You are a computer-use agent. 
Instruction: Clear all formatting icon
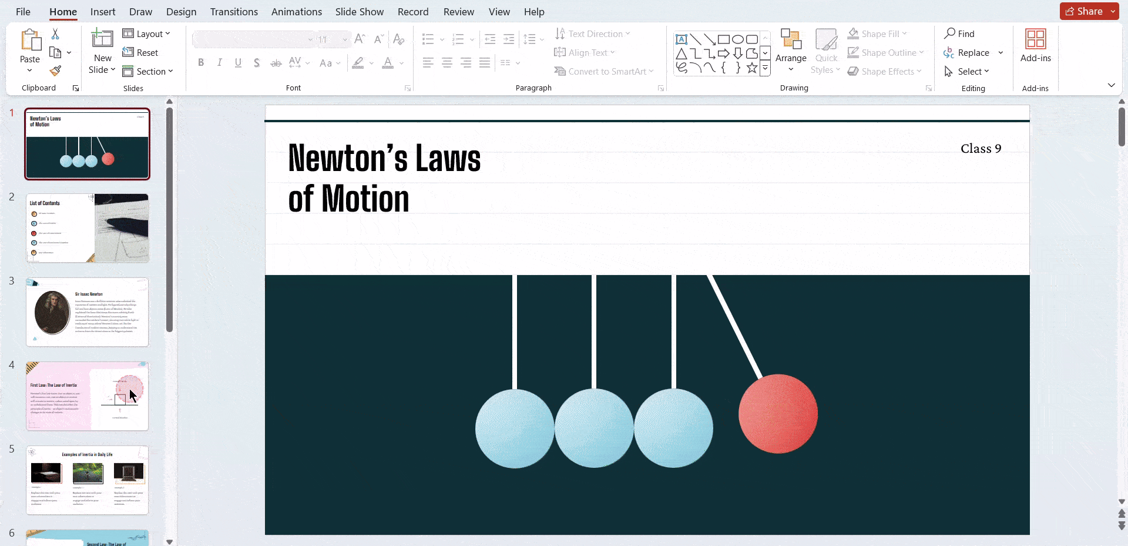click(398, 39)
